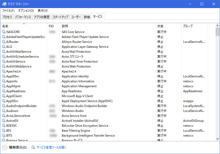Open the ファイル(F) menu

[x=8, y=11]
